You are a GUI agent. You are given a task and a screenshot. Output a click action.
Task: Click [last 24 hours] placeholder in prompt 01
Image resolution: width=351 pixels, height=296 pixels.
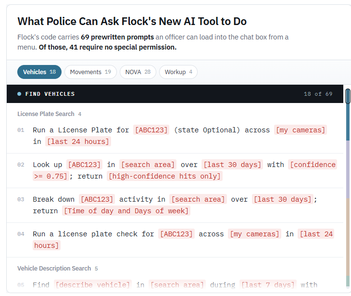click(x=78, y=142)
